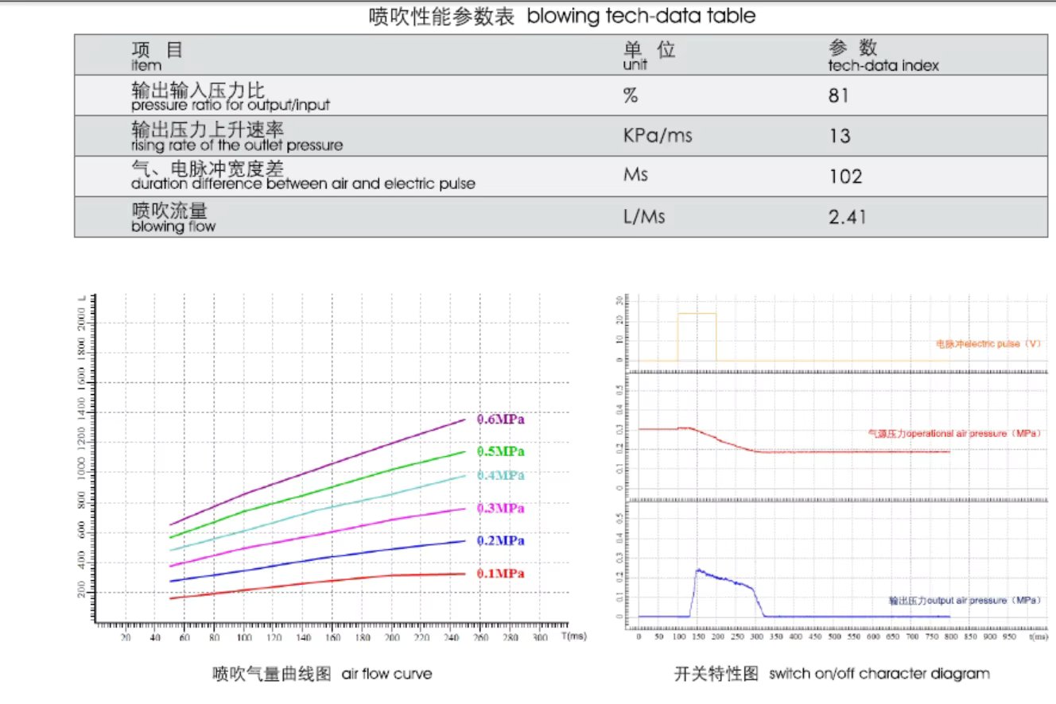Click the blue 0.2MPa curve label
Screen dimensions: 1056x704
pyautogui.click(x=501, y=540)
